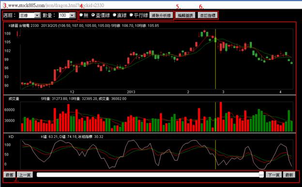Click the highest candlestick near 108
This screenshot has height=187, width=302.
[x=204, y=31]
